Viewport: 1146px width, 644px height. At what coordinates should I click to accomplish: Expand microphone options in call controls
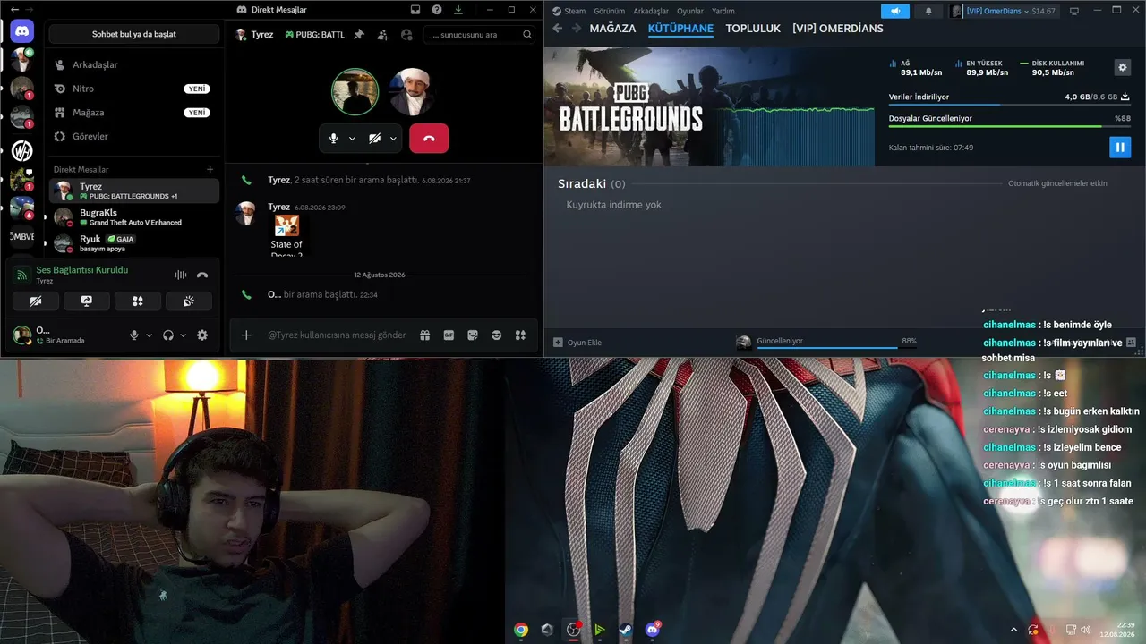point(352,139)
